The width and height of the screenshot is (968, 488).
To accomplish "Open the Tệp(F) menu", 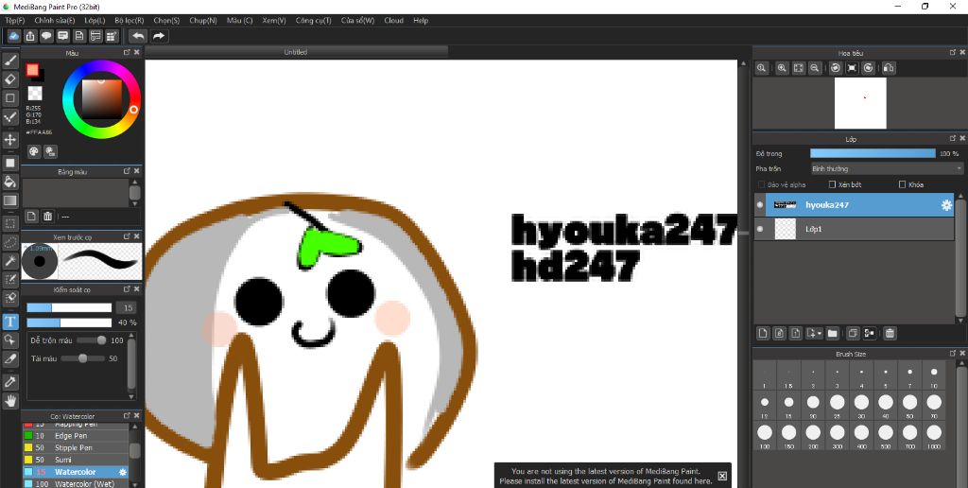I will click(15, 21).
